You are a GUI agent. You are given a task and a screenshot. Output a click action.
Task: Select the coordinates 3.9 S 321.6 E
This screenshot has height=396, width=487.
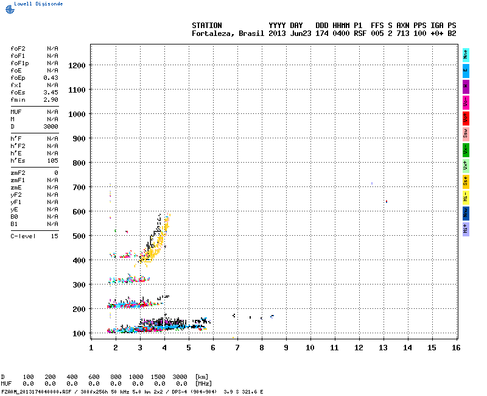243,392
